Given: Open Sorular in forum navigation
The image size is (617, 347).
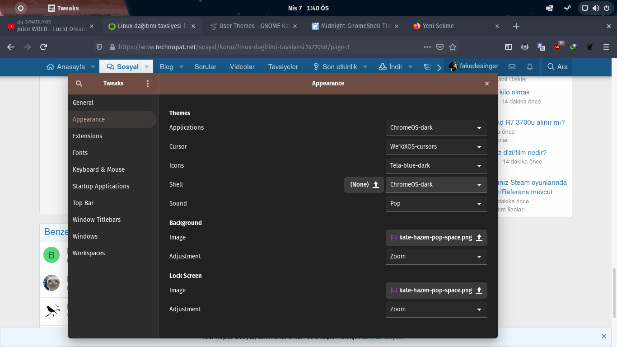Looking at the screenshot, I should [206, 67].
